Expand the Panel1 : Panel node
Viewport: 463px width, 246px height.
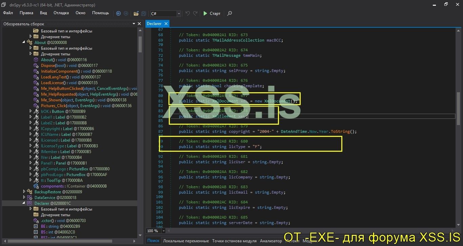click(31, 163)
